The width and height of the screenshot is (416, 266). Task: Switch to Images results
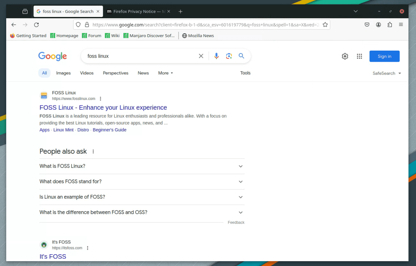[63, 73]
